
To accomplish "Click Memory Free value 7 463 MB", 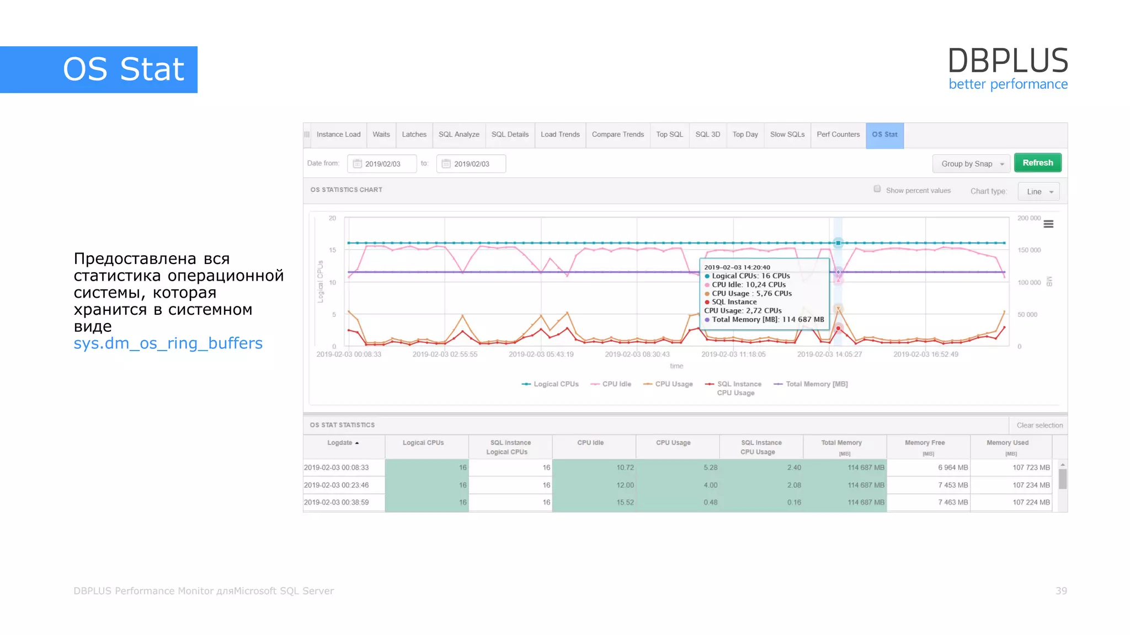I will (x=953, y=503).
